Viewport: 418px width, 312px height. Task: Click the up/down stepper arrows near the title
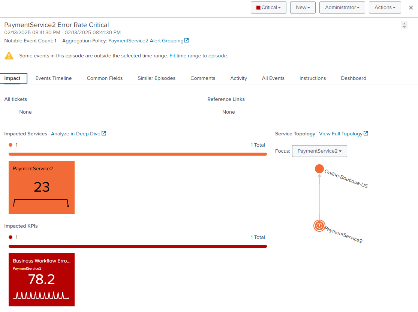click(x=404, y=25)
